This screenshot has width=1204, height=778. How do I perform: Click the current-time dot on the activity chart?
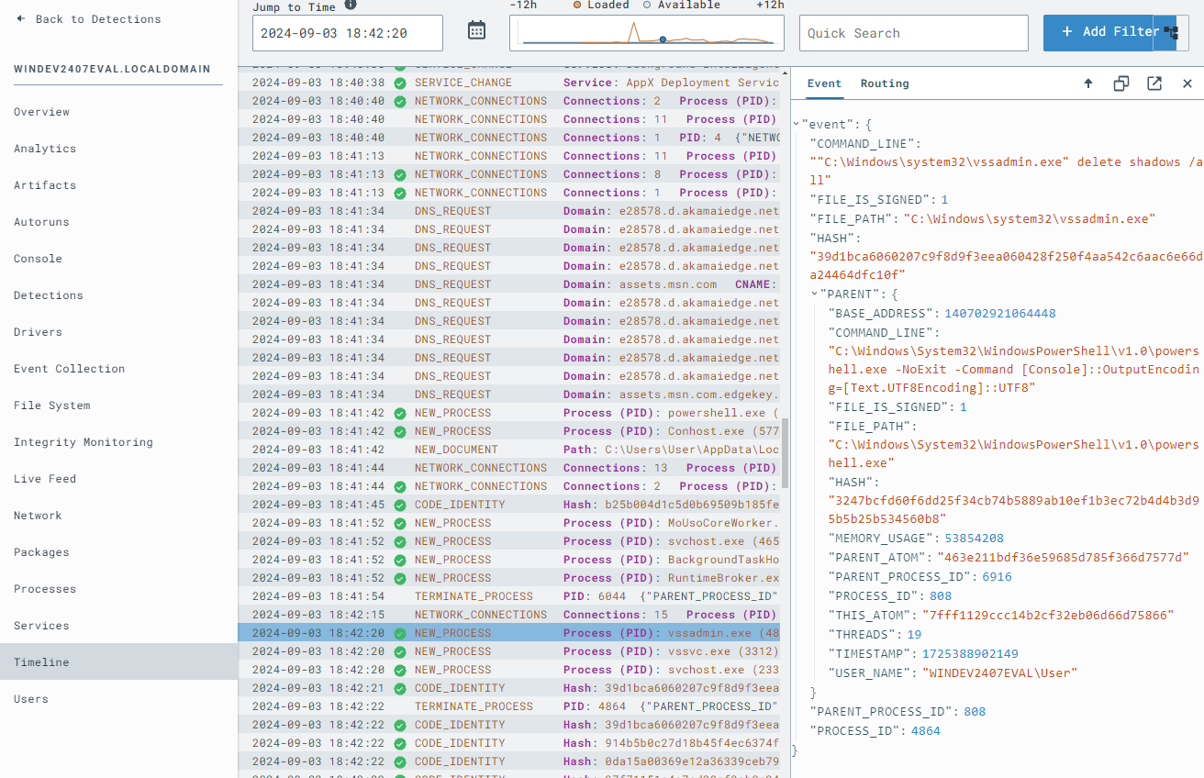point(663,39)
